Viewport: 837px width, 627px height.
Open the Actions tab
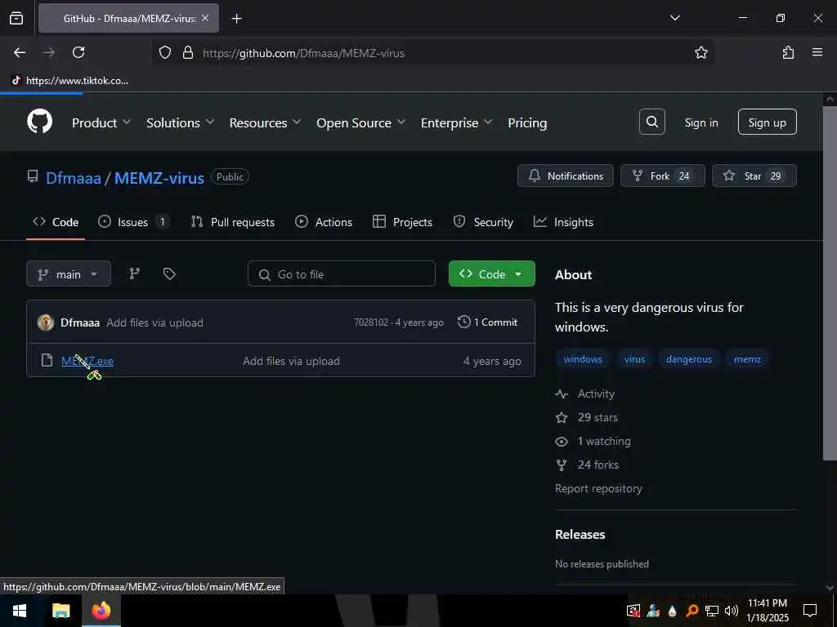[324, 222]
